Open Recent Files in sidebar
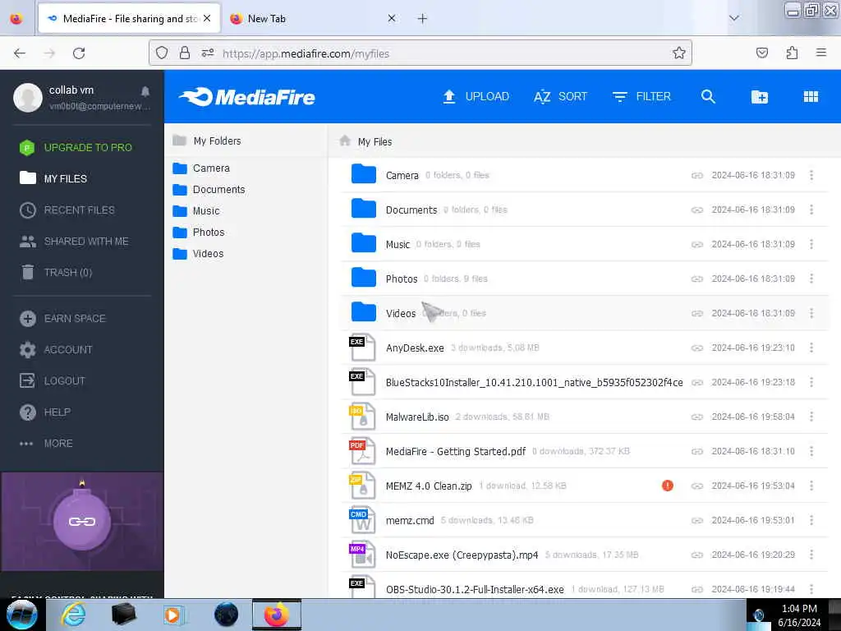Viewport: 841px width, 631px height. pyautogui.click(x=67, y=210)
